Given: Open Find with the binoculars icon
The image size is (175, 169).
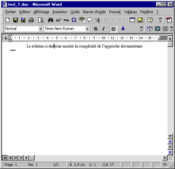Looking at the screenshot, I should click(x=50, y=20).
